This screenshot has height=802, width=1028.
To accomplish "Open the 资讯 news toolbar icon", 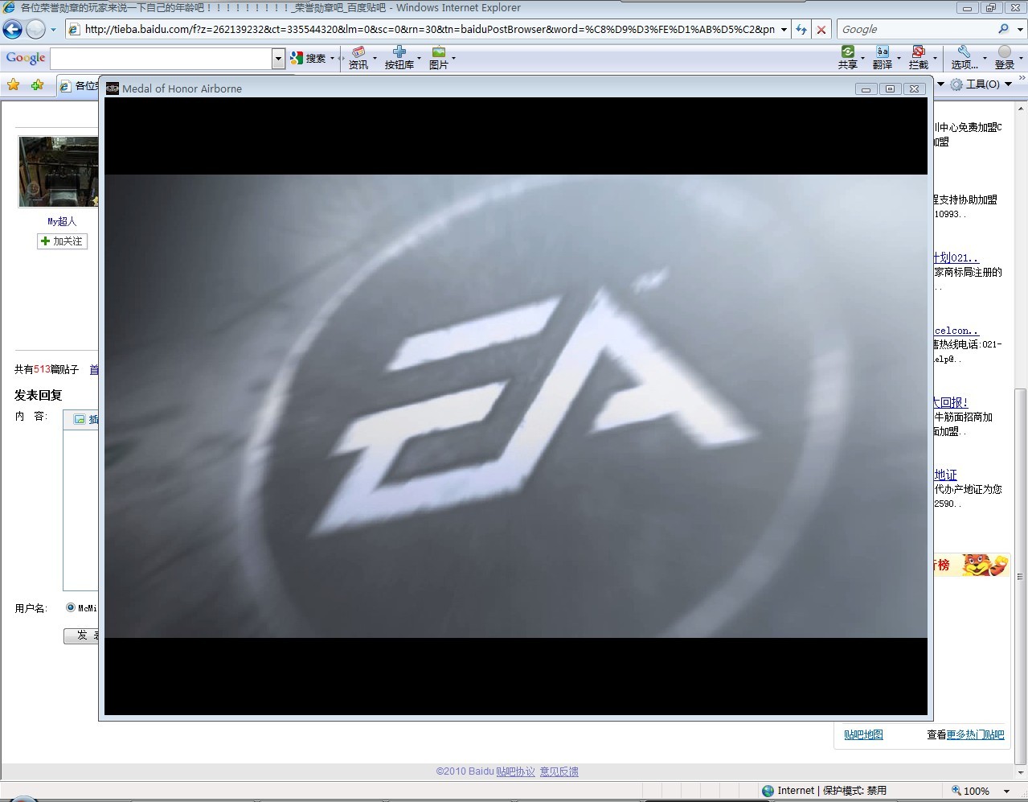I will [x=358, y=58].
